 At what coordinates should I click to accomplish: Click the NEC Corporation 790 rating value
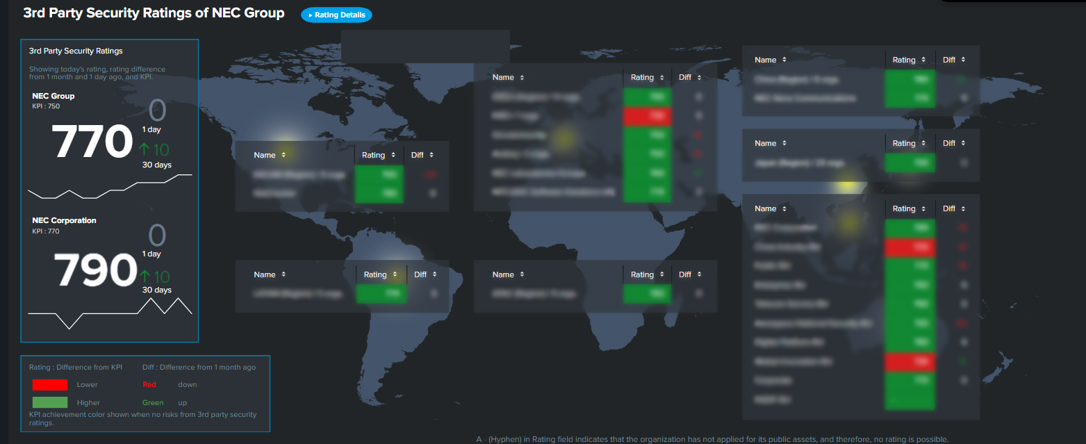96,270
